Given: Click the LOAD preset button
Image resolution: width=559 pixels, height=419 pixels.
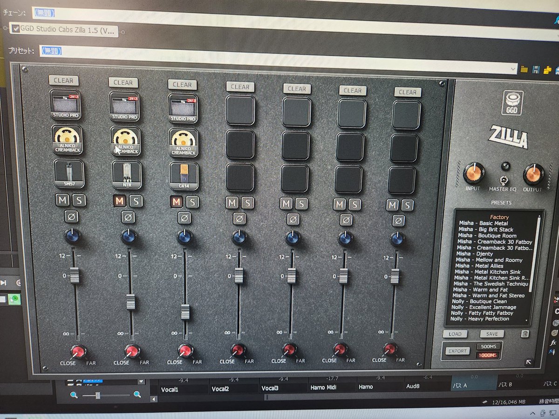Looking at the screenshot, I should click(455, 334).
